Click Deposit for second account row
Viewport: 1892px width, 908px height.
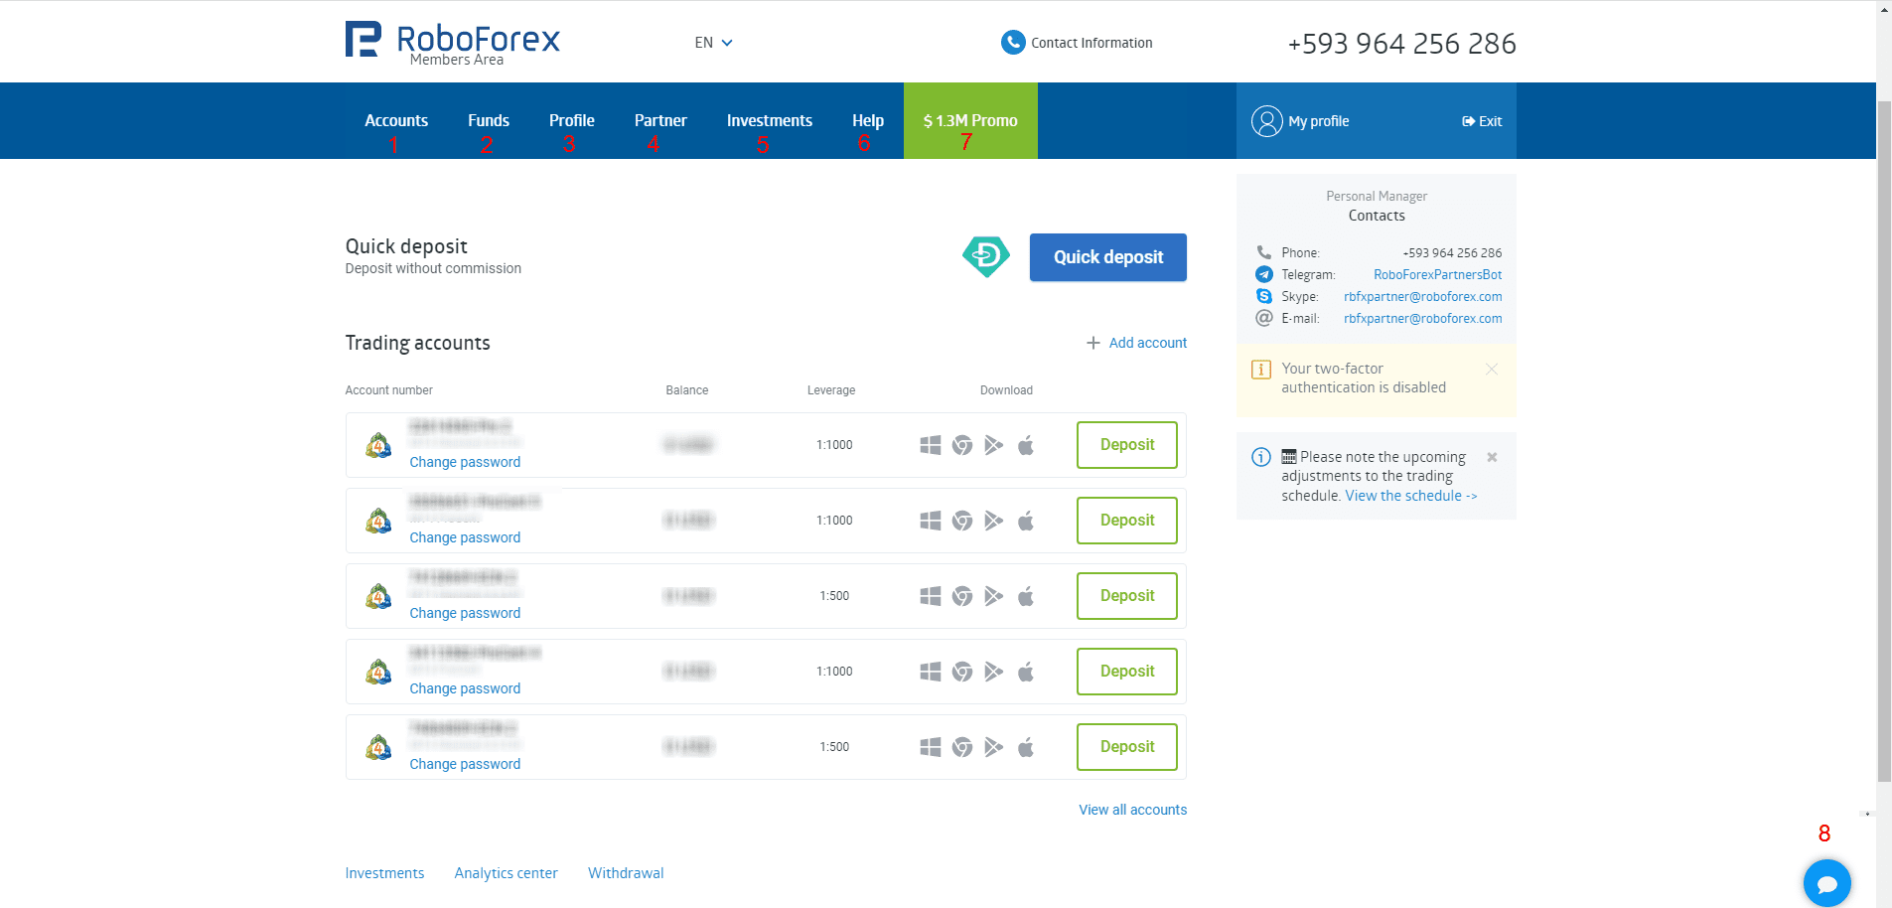(x=1127, y=521)
